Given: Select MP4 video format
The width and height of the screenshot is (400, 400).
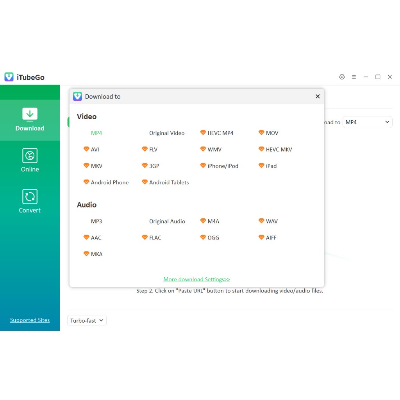Looking at the screenshot, I should tap(96, 133).
